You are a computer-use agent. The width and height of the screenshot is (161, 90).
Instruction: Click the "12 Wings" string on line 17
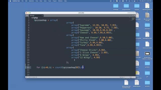(85, 57)
